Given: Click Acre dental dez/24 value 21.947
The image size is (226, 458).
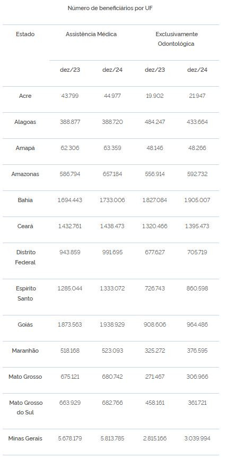Looking at the screenshot, I should click(197, 96).
